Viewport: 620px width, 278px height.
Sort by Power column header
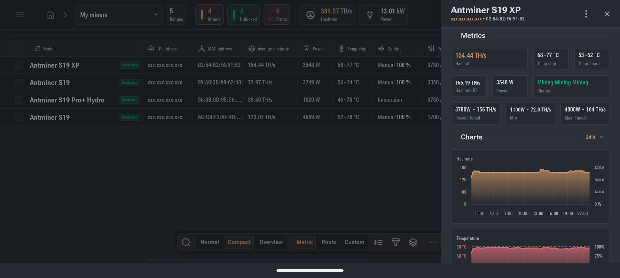[x=318, y=49]
